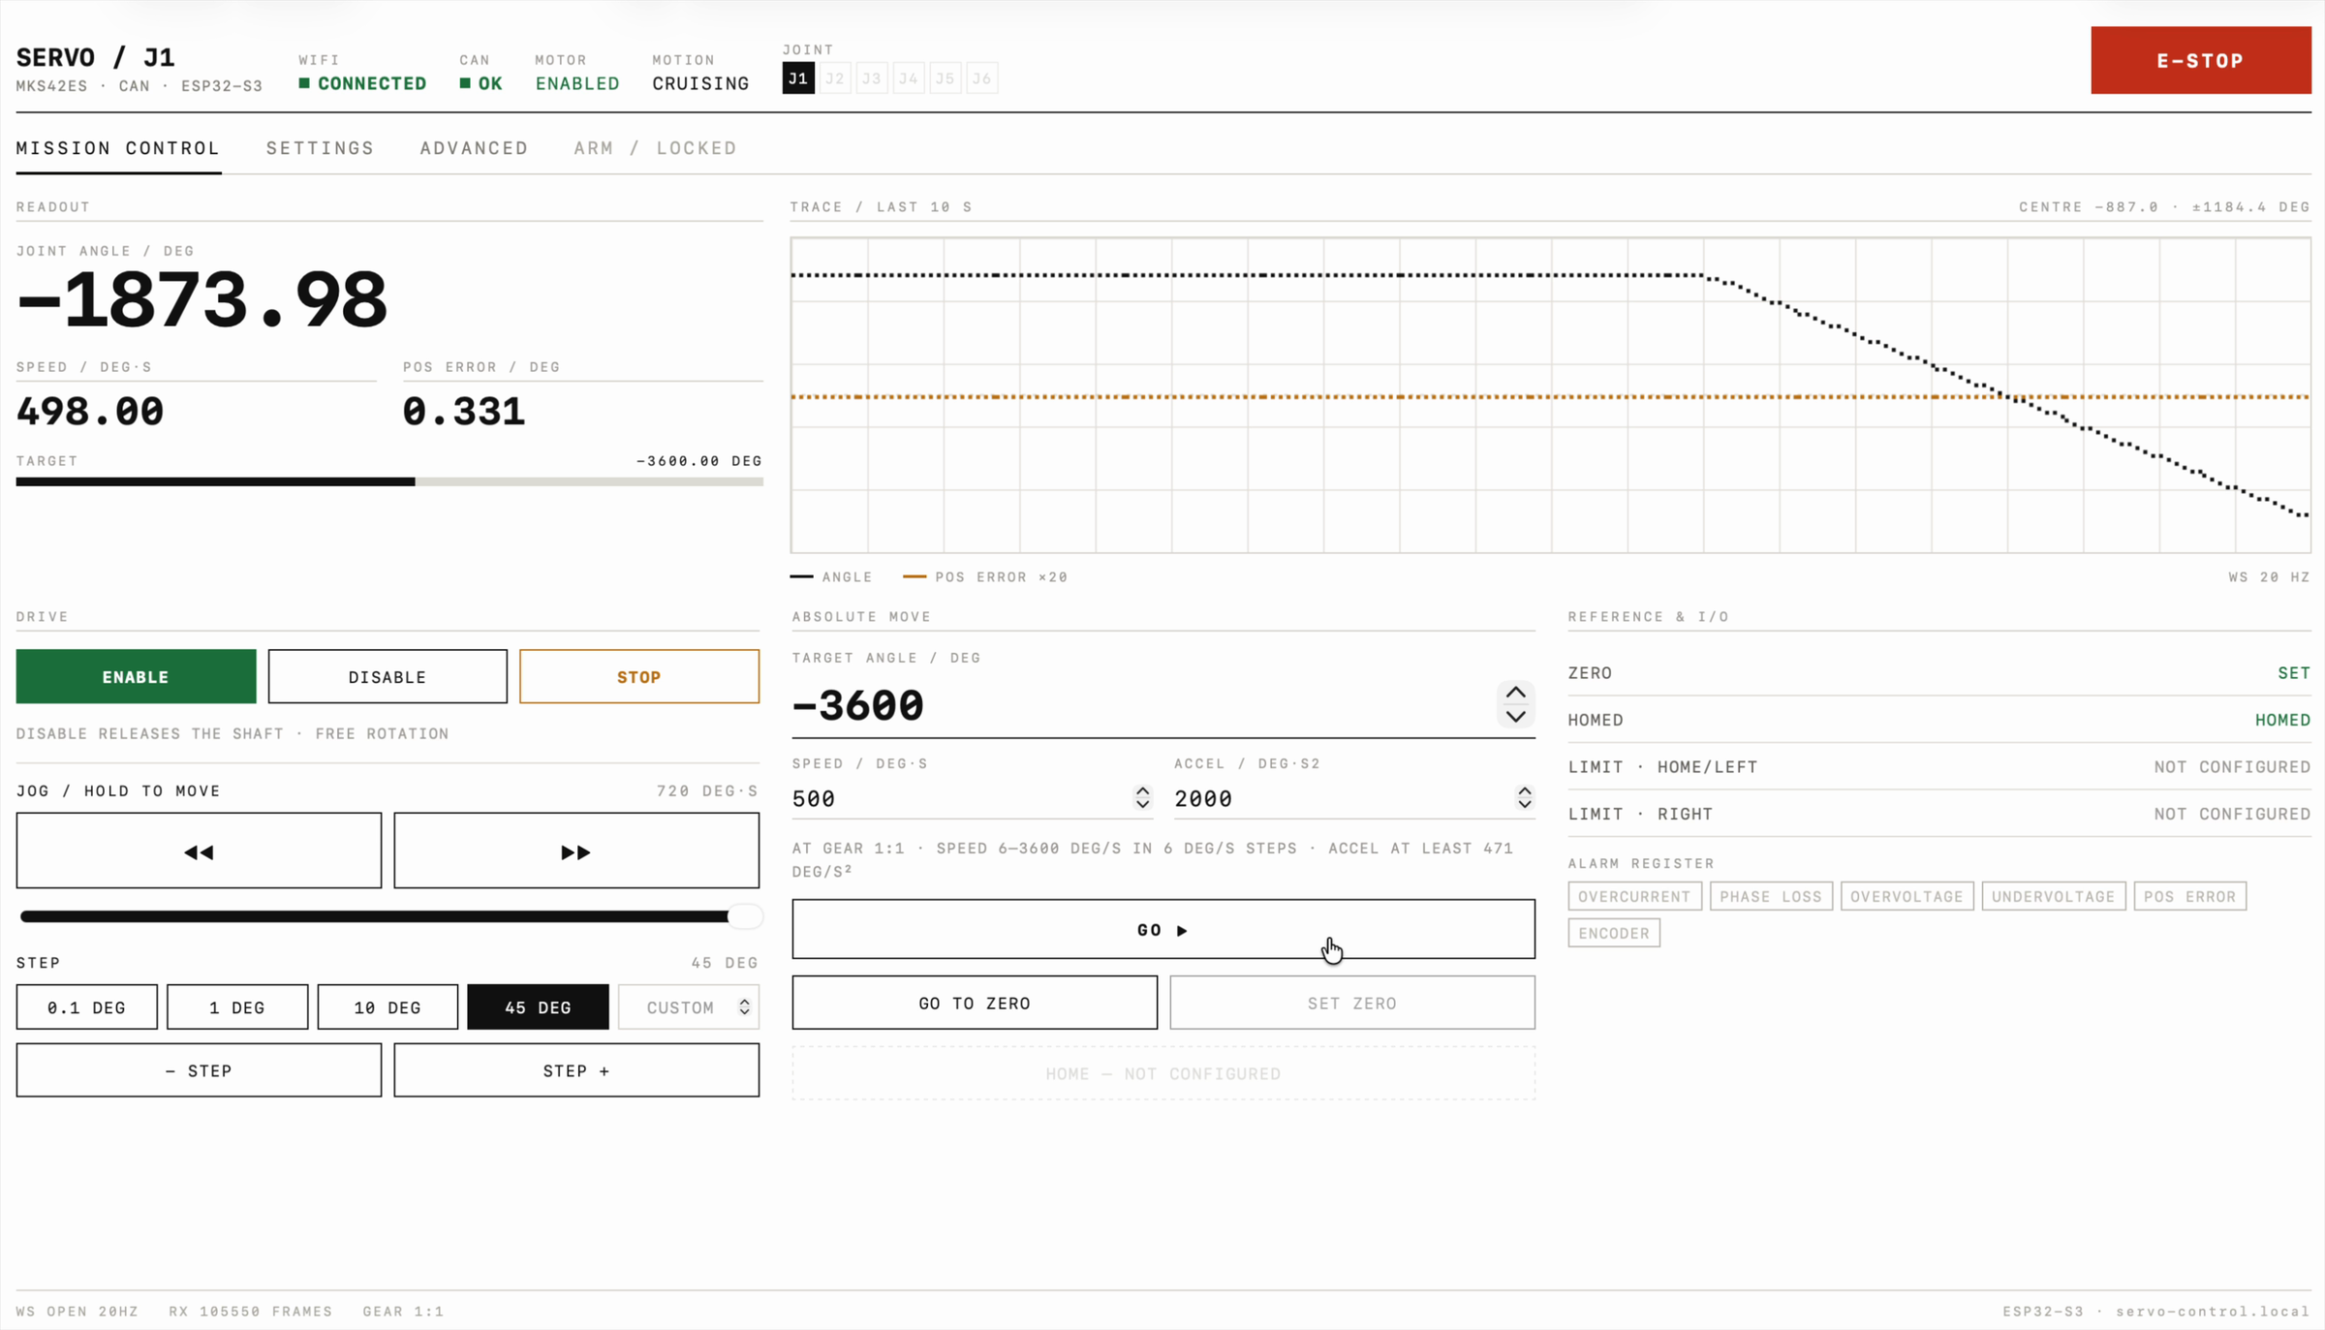Viewport: 2325px width, 1330px height.
Task: Click the UNDERVOLTAGE alarm tag
Action: (2054, 896)
